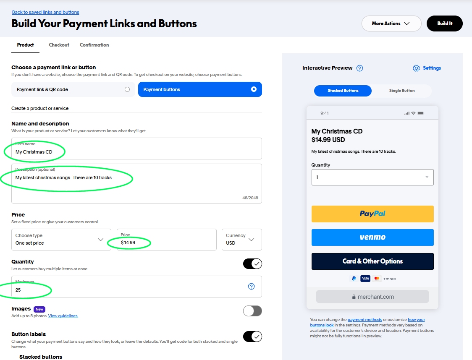
Task: Click the Mastercard icon in preview
Action: [x=376, y=279]
